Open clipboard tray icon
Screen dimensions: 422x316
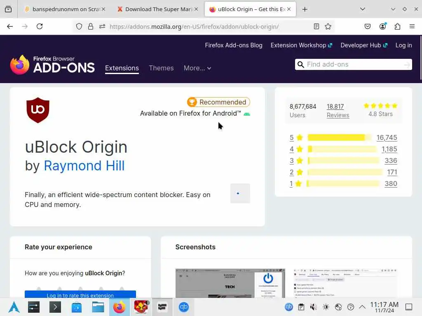(x=301, y=307)
